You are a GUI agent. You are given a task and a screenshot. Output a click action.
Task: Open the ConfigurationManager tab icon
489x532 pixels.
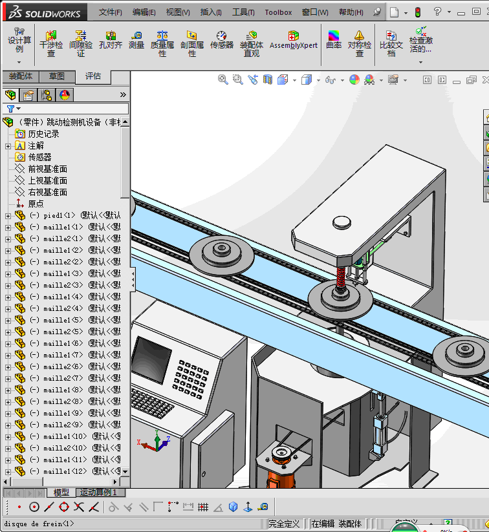click(47, 95)
